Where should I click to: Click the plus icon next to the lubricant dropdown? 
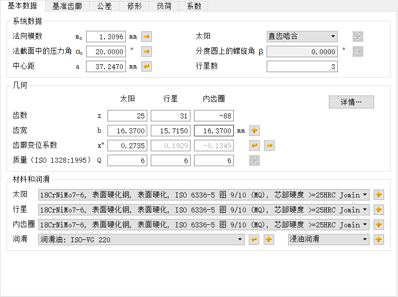[269, 239]
